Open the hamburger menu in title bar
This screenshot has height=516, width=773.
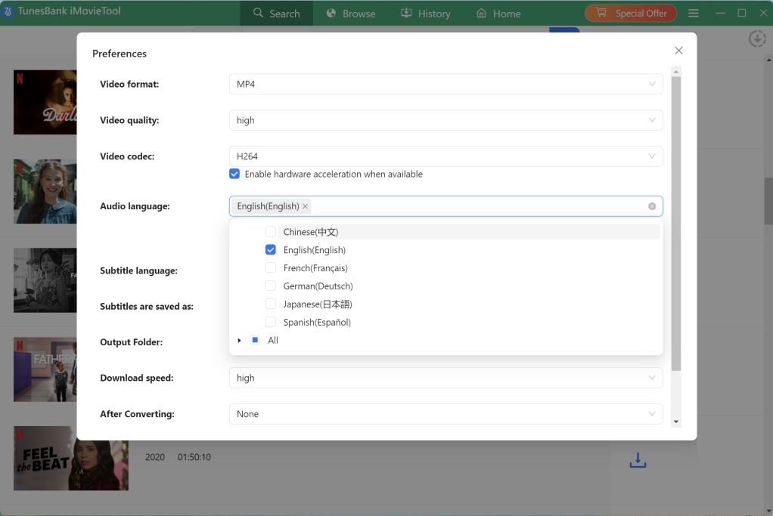693,12
